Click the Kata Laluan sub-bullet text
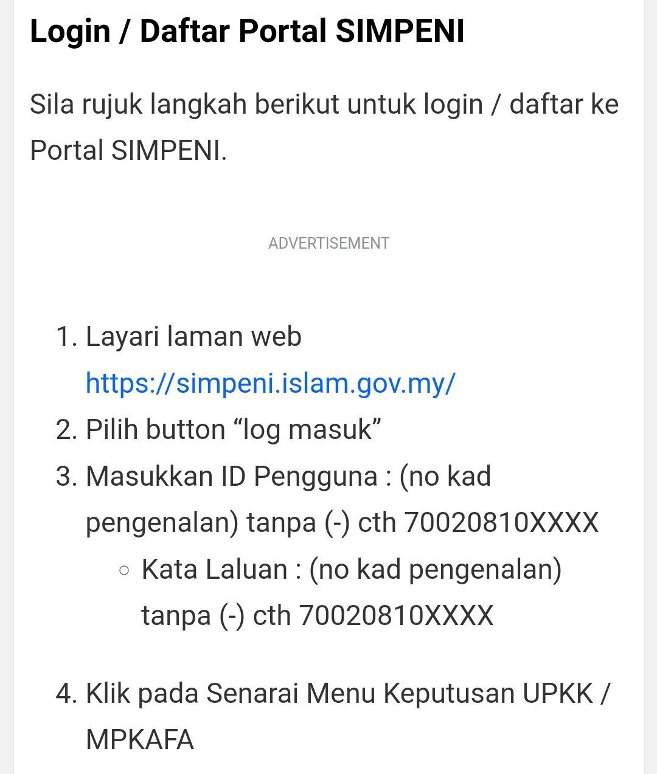 (x=351, y=592)
